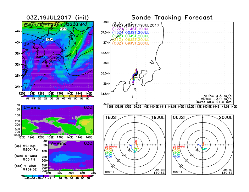Click the "28N" axis label under the V-wind panel
The height and width of the screenshot is (192, 249).
click(x=48, y=173)
